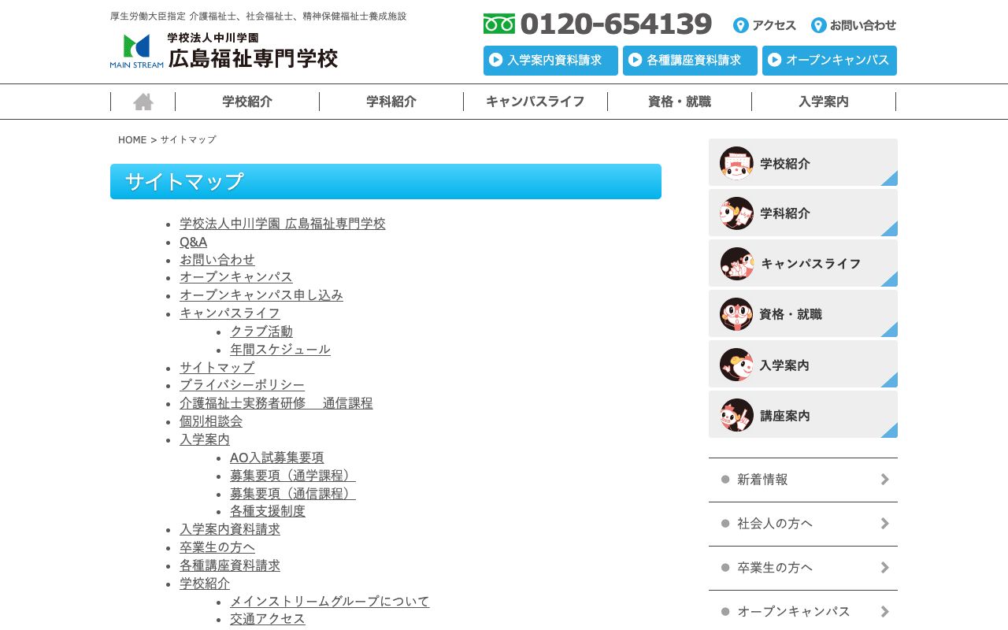Select the 学校紹介 mascot icon in the sidebar
The image size is (1008, 630).
(x=736, y=162)
